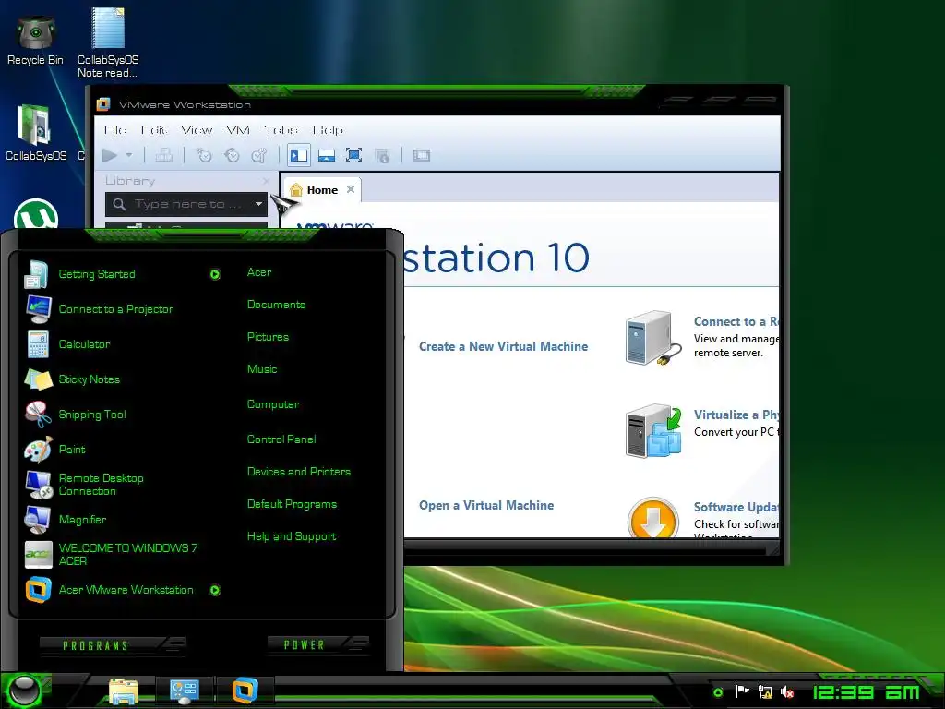This screenshot has width=945, height=709.
Task: Click the network warning tray icon
Action: pos(765,692)
